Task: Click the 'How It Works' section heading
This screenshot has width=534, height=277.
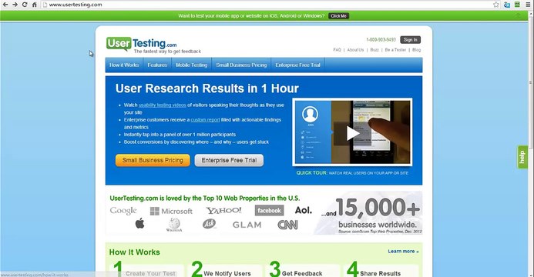Action: (x=135, y=252)
